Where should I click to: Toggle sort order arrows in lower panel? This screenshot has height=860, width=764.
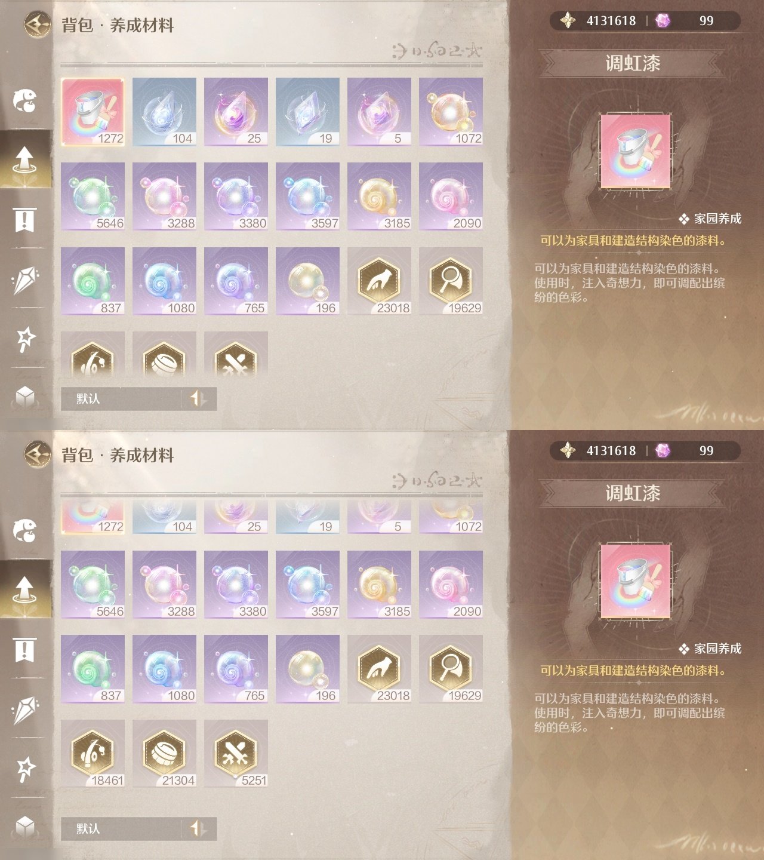pos(199,828)
